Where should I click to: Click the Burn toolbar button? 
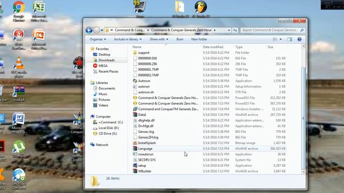180,39
